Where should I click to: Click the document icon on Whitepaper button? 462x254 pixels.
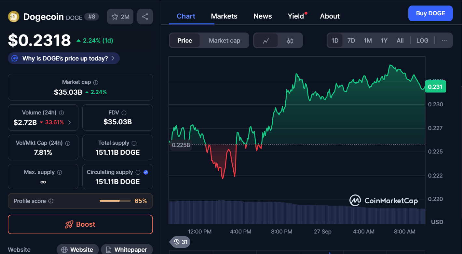click(109, 250)
